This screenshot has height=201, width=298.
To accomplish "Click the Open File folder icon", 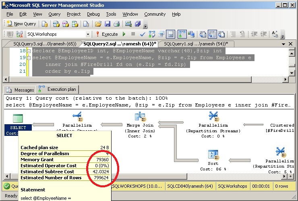I will pos(98,24).
